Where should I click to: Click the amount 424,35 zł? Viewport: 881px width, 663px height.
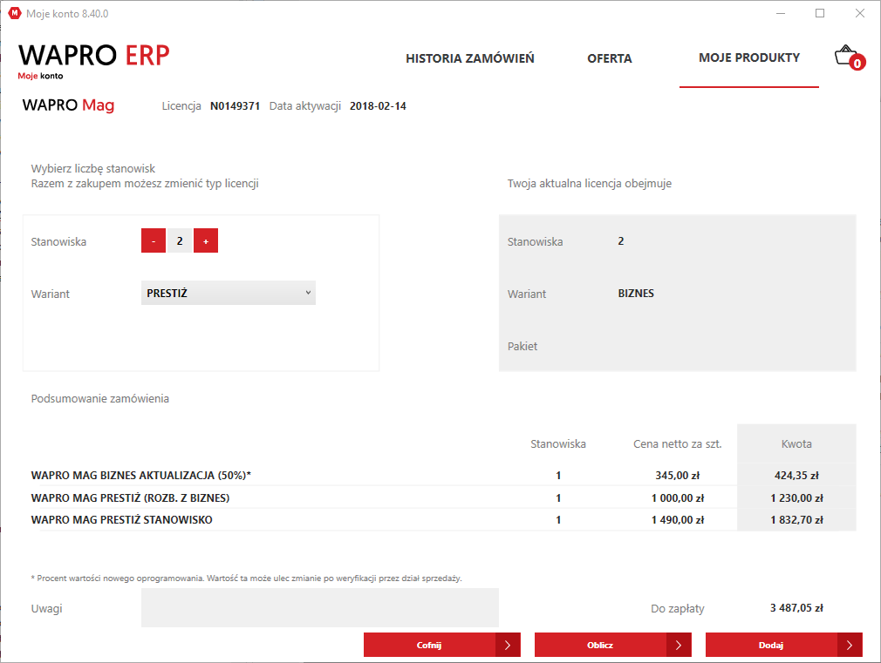click(x=796, y=476)
